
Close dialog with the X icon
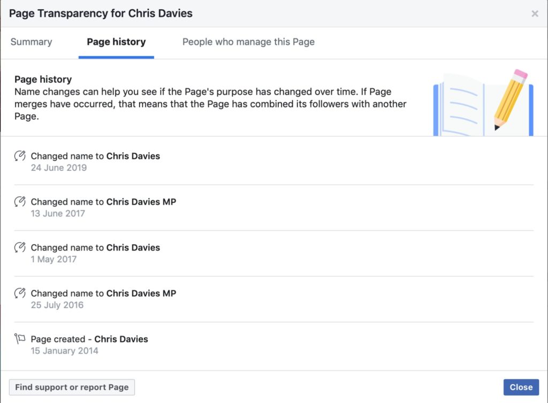[x=535, y=13]
